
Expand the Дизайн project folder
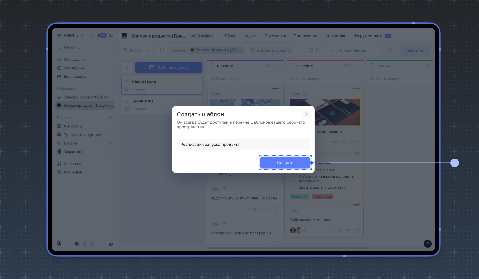point(110,143)
